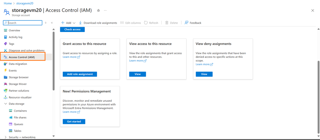Open the Storage browser icon
The image size is (320, 140).
pyautogui.click(x=5, y=77)
